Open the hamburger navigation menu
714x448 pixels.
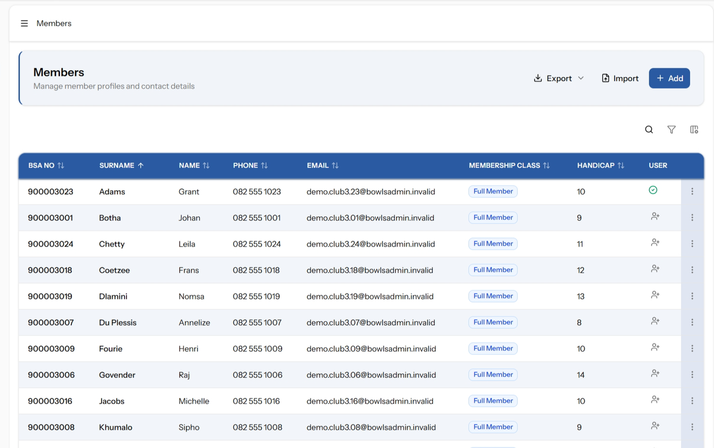[24, 23]
